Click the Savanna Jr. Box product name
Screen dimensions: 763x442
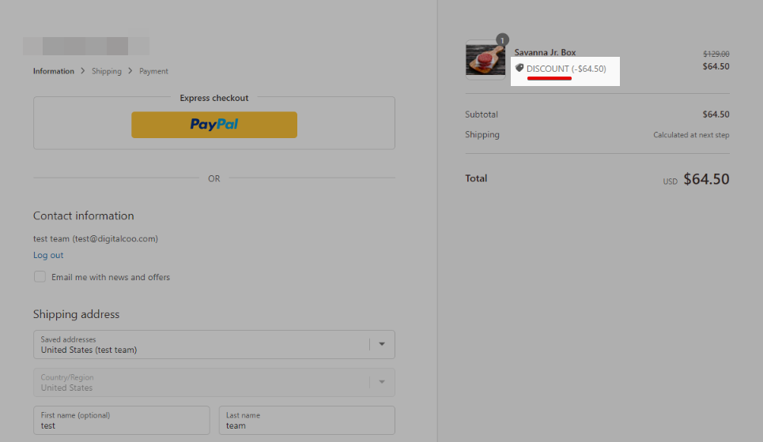[545, 52]
